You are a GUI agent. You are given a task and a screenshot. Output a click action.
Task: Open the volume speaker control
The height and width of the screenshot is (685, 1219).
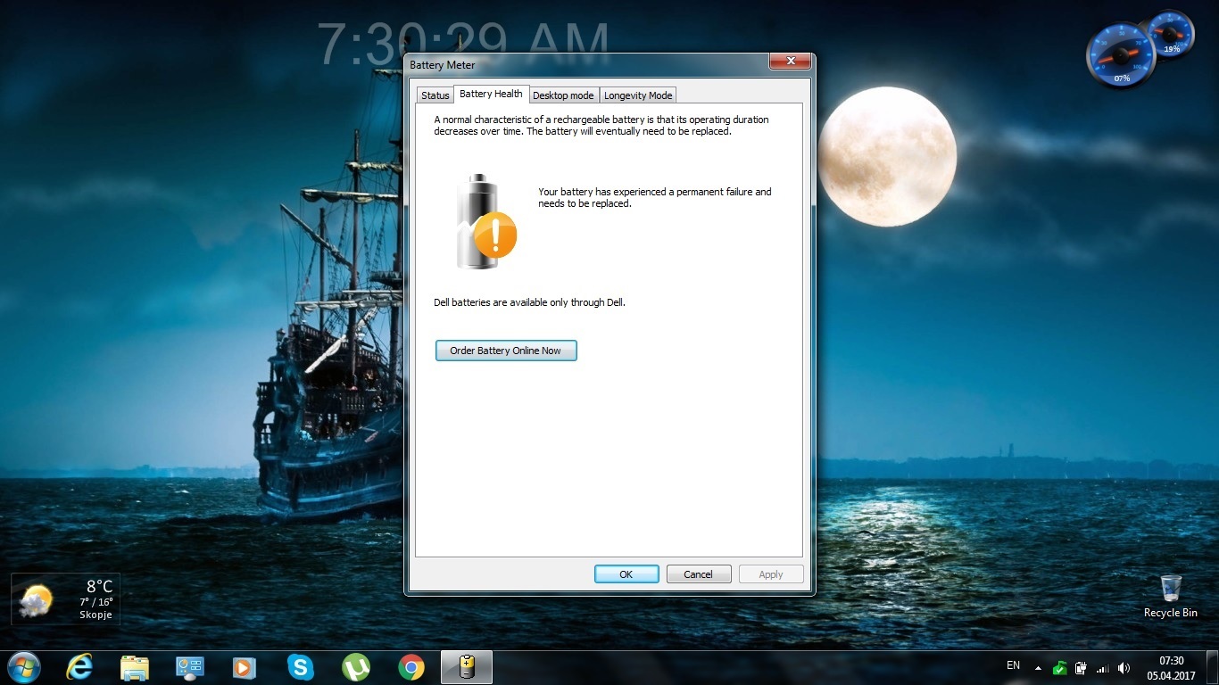pyautogui.click(x=1124, y=668)
